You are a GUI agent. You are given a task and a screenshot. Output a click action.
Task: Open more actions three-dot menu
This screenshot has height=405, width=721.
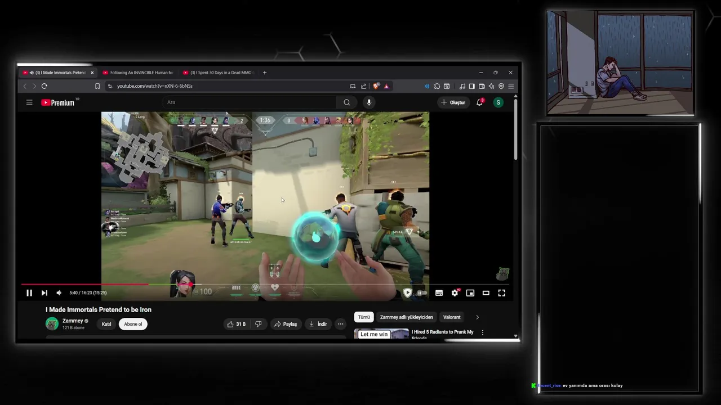340,324
